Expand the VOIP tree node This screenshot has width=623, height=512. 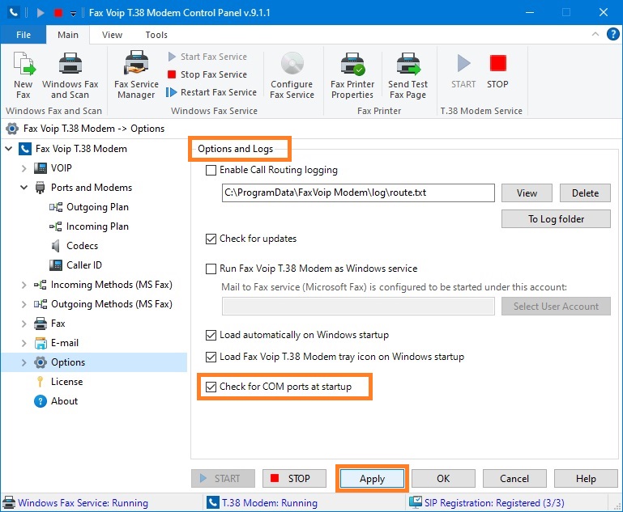tap(23, 168)
